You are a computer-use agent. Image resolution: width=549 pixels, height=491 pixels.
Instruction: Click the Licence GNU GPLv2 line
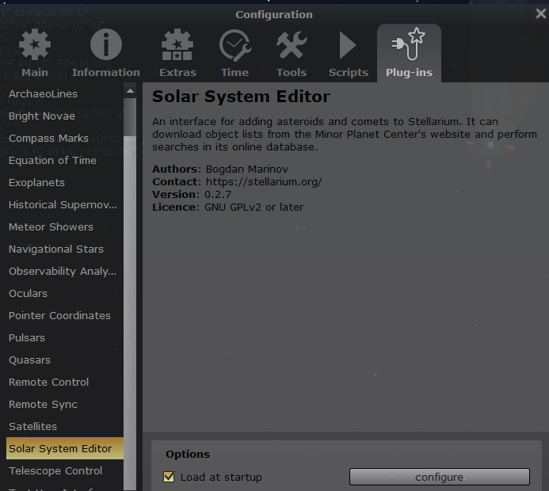[x=228, y=207]
